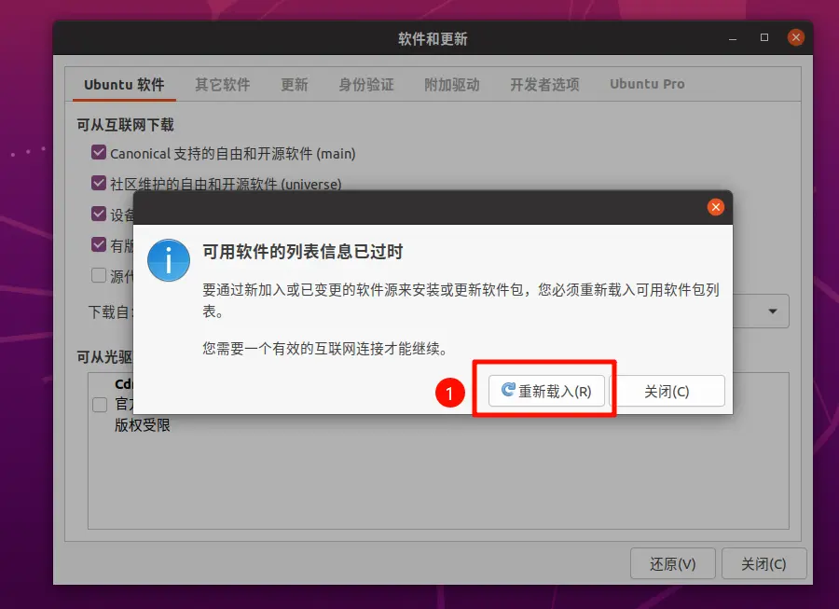Open the 下载自 server dropdown arrow
This screenshot has height=609, width=839.
click(x=773, y=311)
